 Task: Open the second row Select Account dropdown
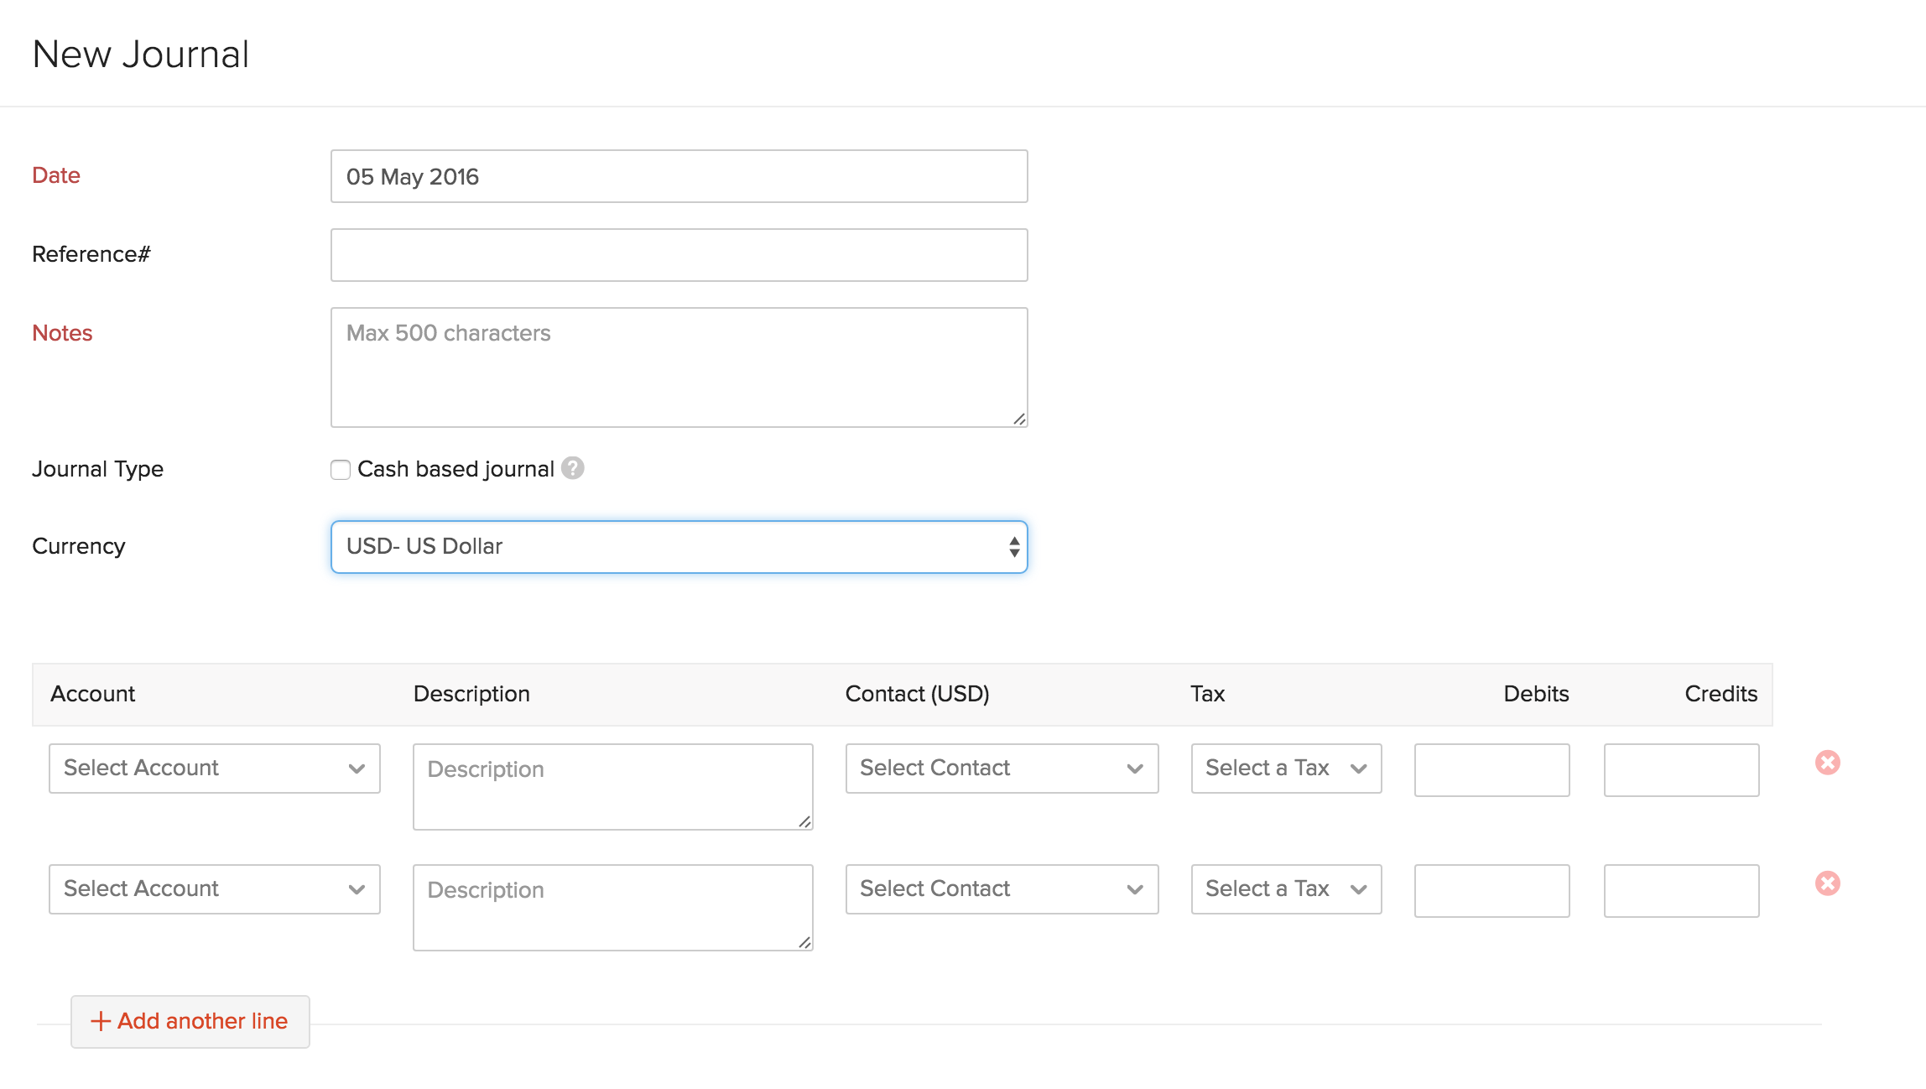tap(215, 889)
